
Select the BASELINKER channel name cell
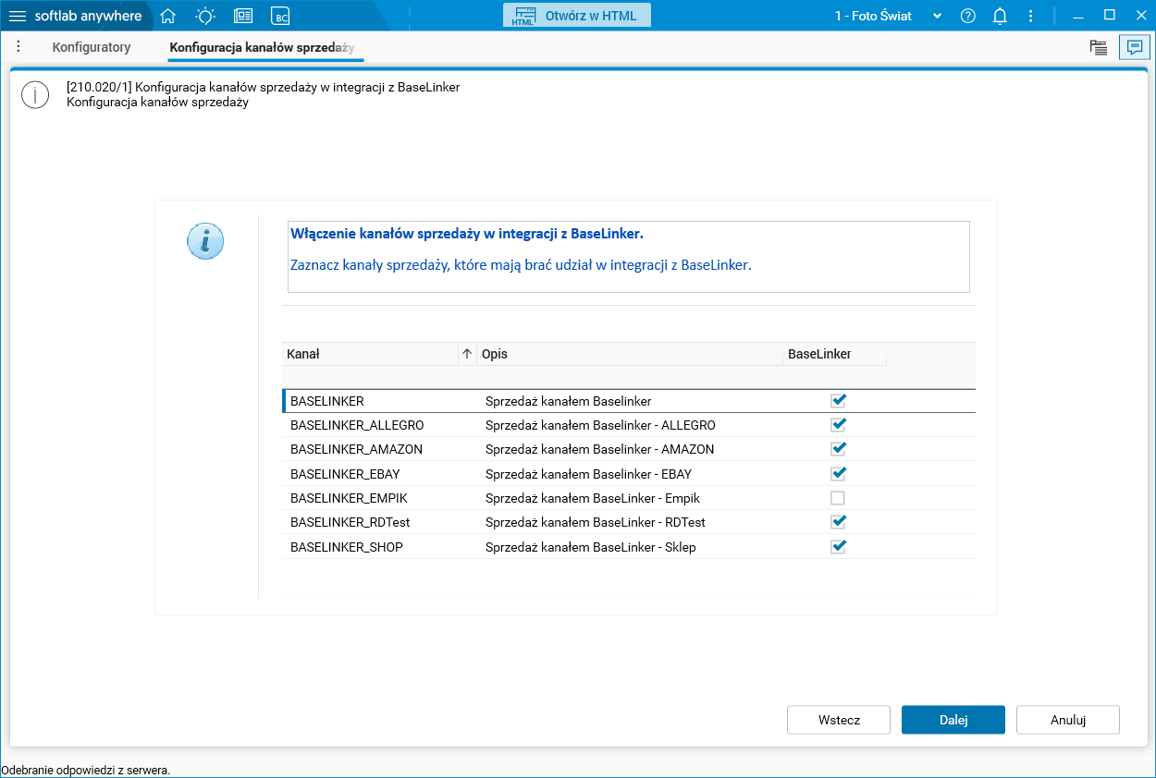coord(327,401)
